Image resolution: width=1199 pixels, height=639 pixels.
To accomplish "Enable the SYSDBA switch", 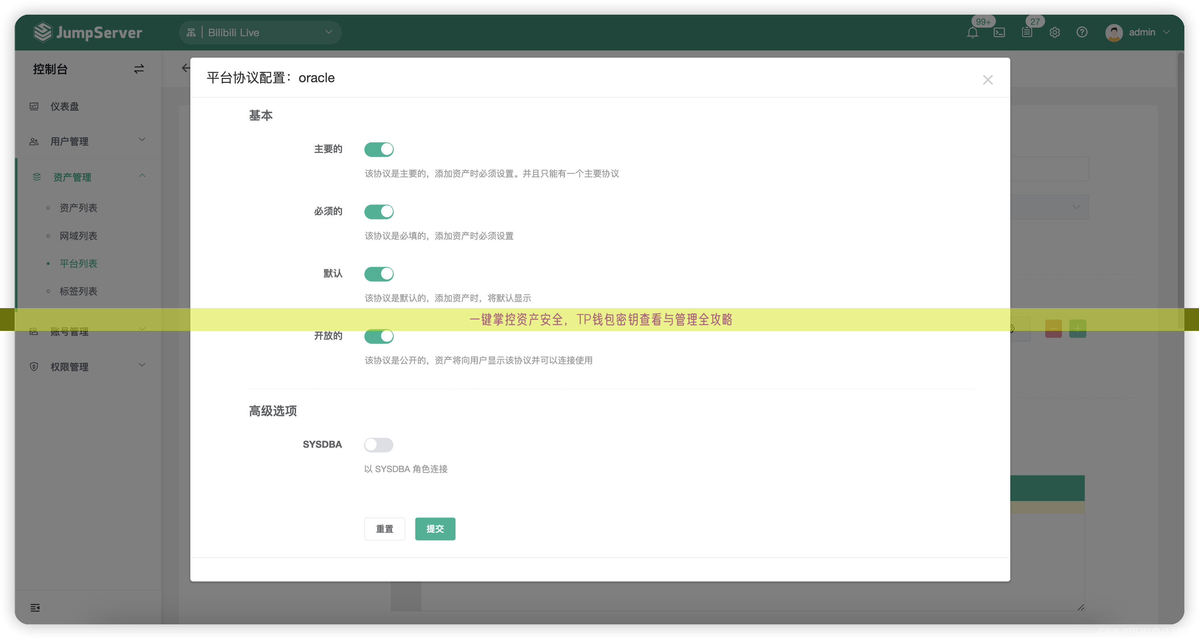I will point(379,445).
